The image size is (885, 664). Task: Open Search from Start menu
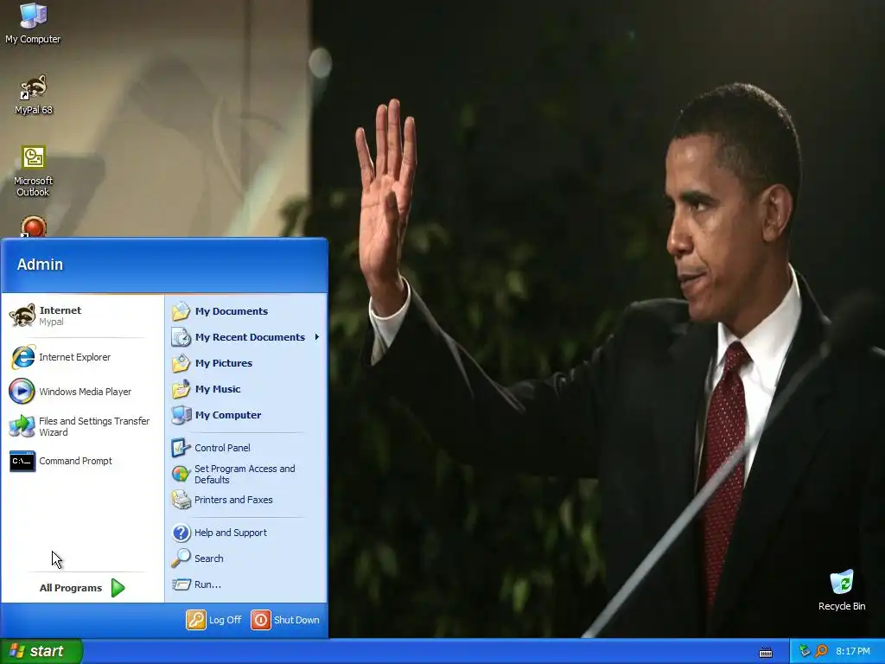tap(246, 559)
